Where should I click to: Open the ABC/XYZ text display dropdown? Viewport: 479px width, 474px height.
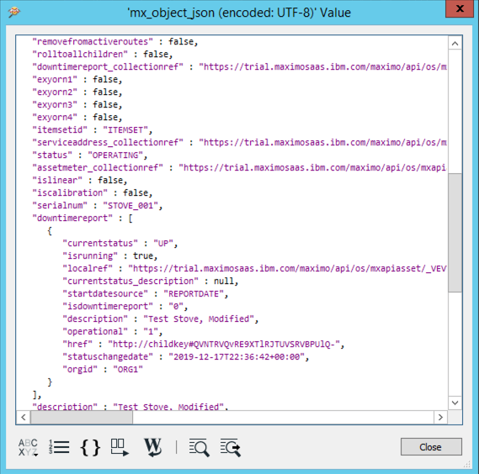click(x=28, y=447)
